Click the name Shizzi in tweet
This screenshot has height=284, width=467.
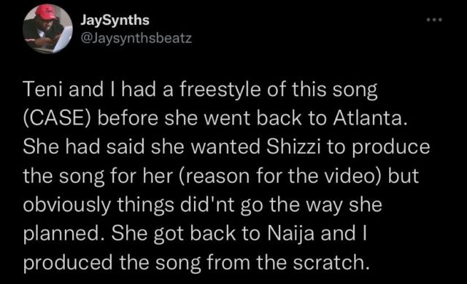pos(293,147)
